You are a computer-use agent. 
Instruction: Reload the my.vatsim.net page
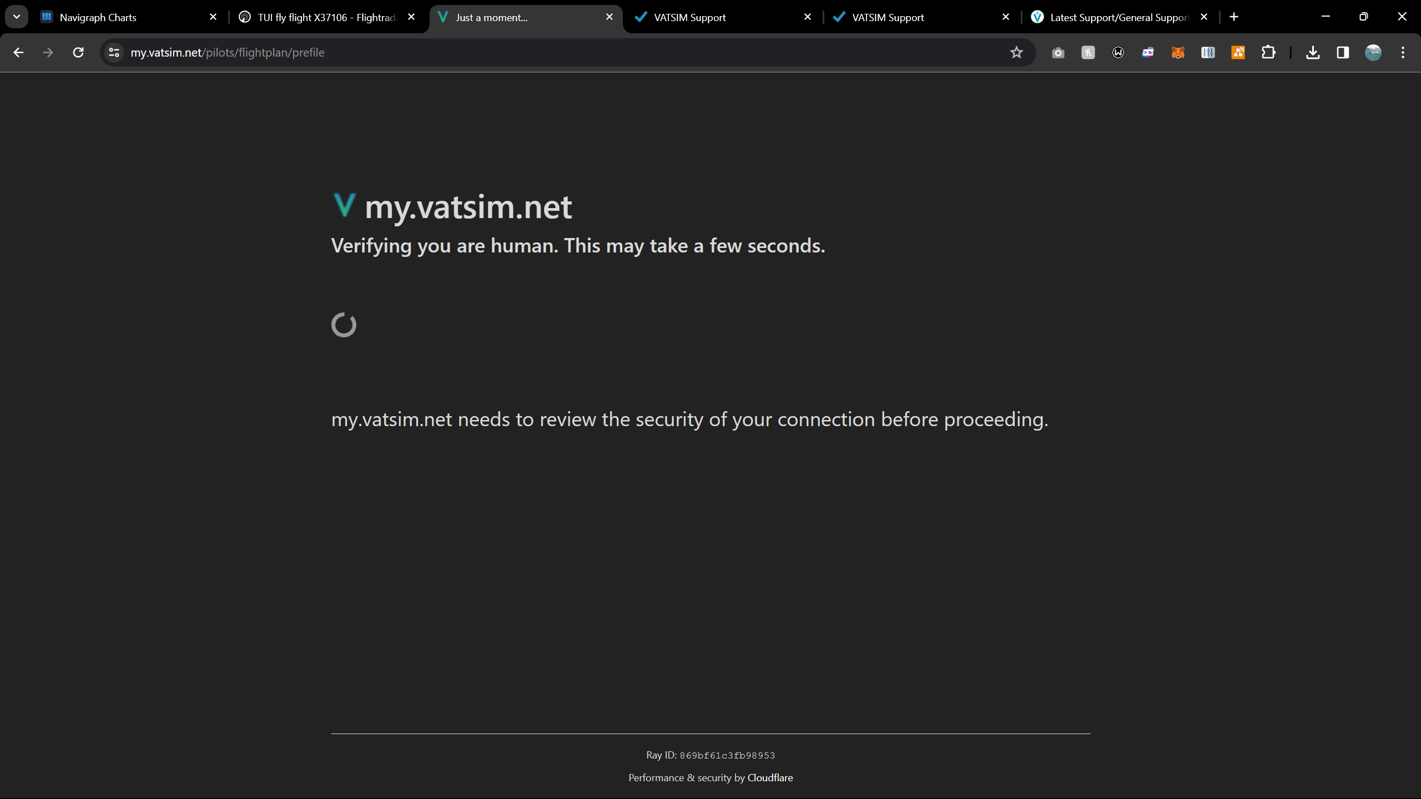pos(78,53)
